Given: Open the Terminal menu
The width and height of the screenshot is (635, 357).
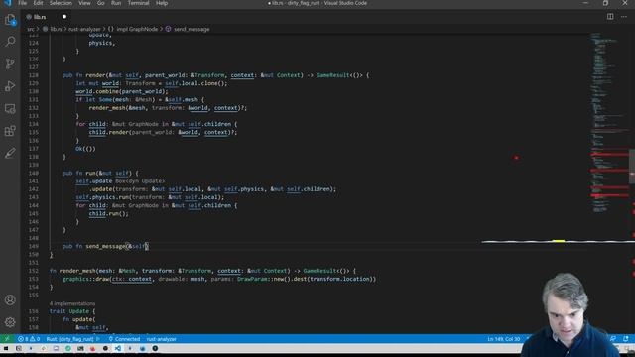Looking at the screenshot, I should (138, 3).
